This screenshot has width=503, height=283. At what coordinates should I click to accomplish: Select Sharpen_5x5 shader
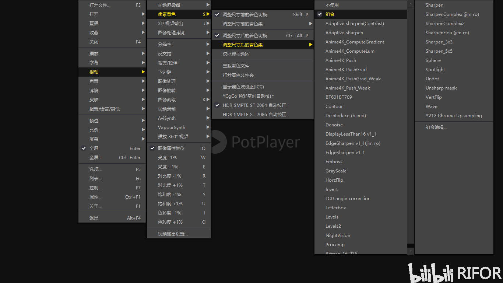(x=454, y=51)
